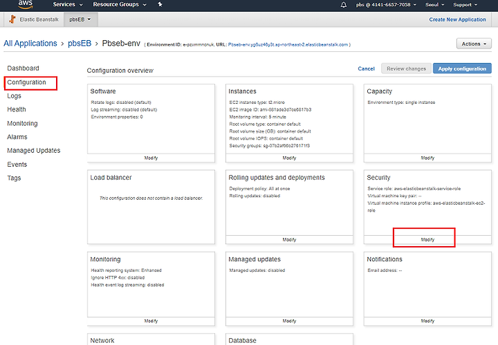Open the Resource Groups dropdown
498x345 pixels.
(x=120, y=4)
